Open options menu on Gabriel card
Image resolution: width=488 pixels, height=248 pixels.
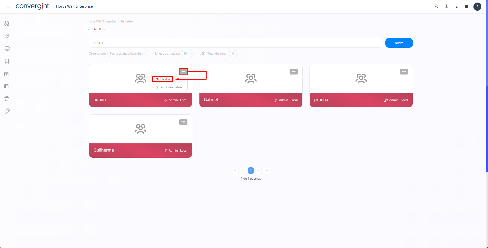tap(293, 71)
